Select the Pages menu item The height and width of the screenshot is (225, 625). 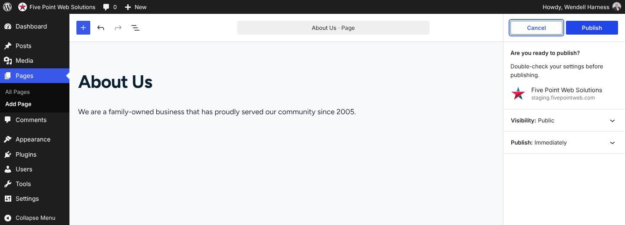(35, 76)
